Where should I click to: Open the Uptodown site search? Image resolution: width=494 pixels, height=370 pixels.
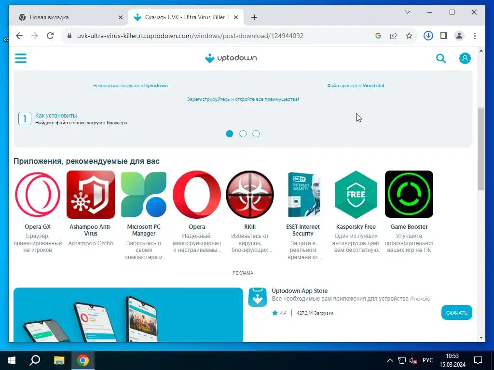tap(441, 58)
